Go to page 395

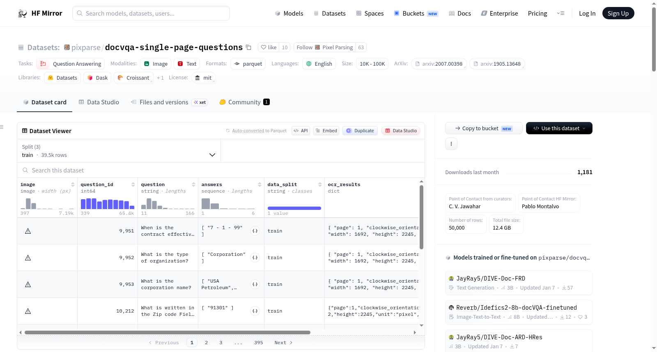[x=258, y=343]
